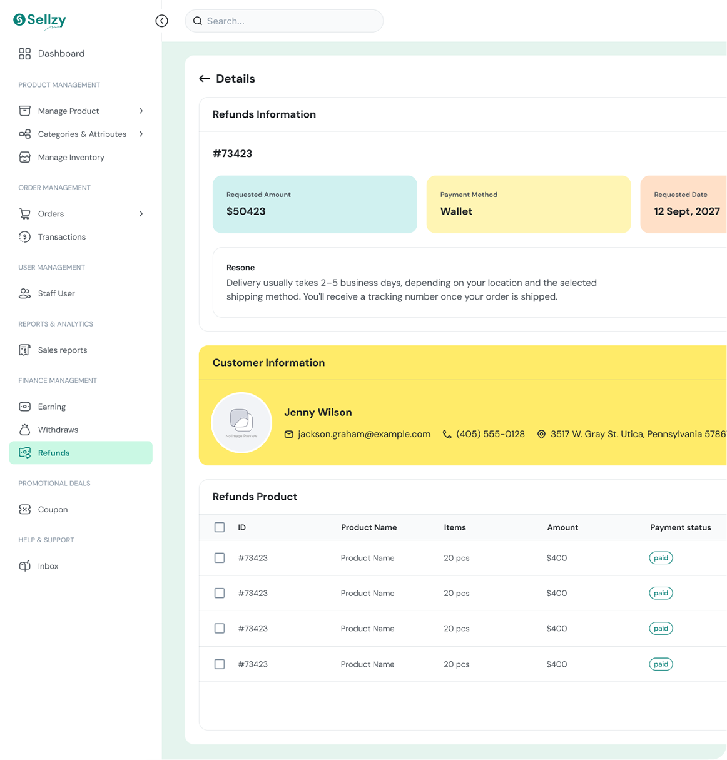
Task: Click the jackson.graham@example.com email link
Action: [x=364, y=434]
